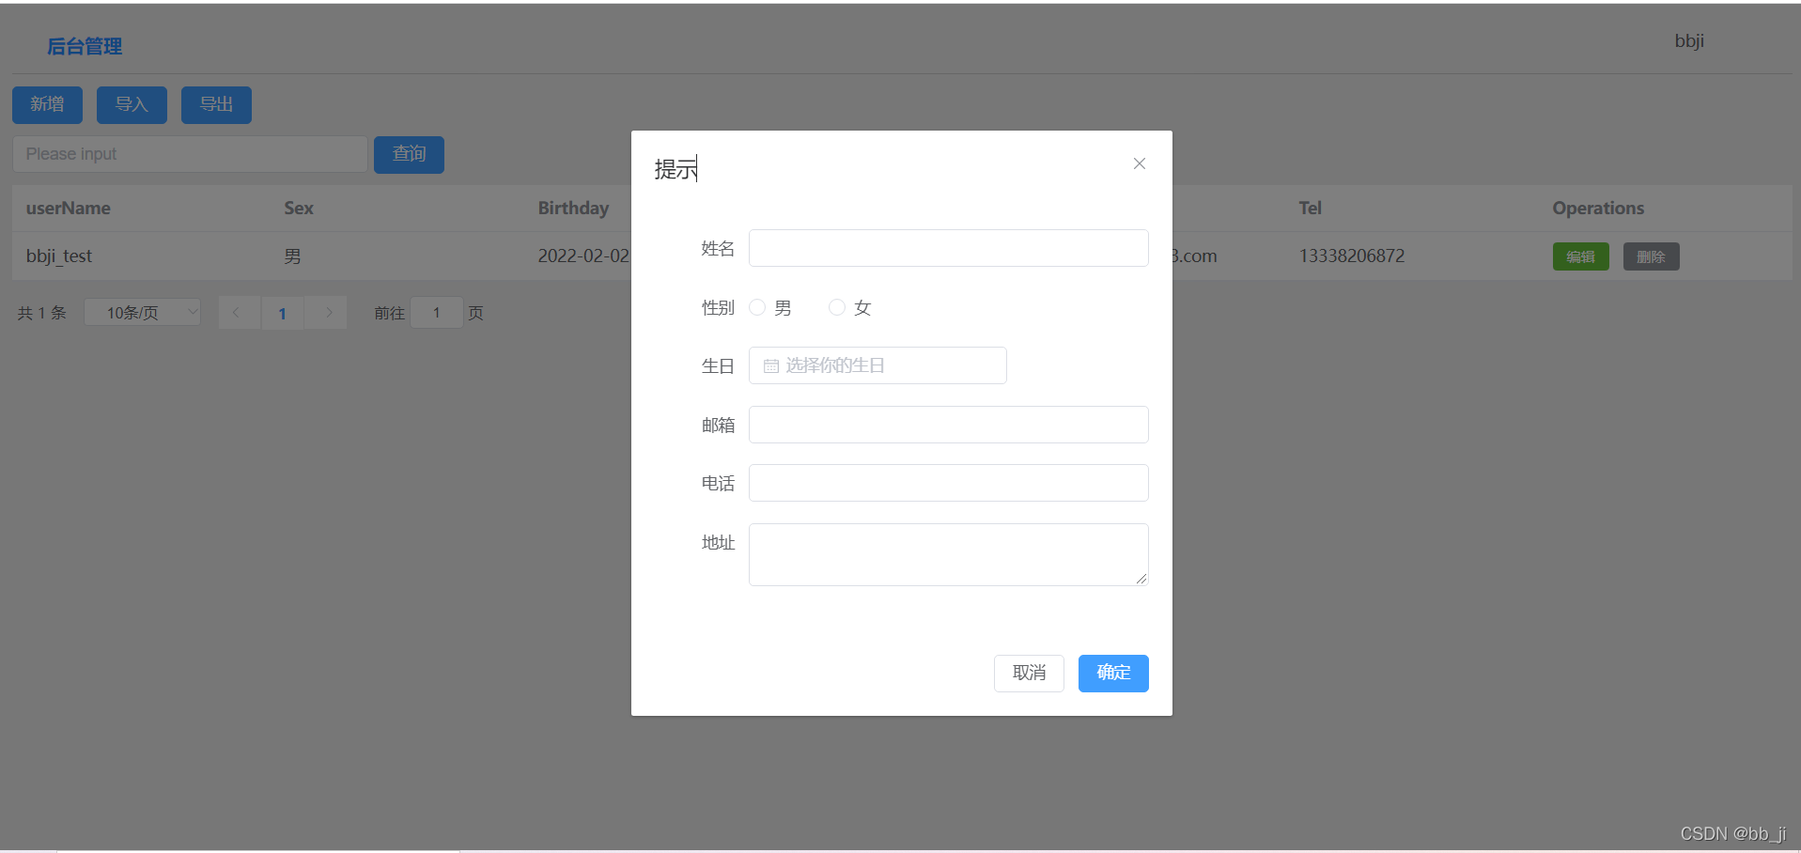Click the resize handle of 地址 textarea
This screenshot has width=1801, height=853.
pos(1141,579)
